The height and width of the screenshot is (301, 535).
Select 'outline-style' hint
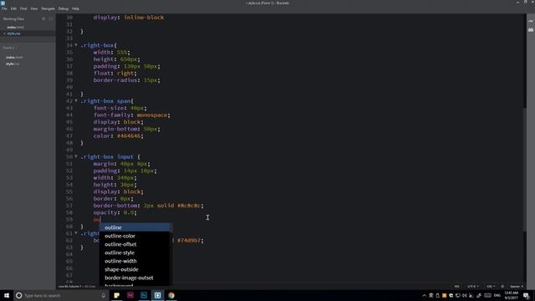point(135,253)
